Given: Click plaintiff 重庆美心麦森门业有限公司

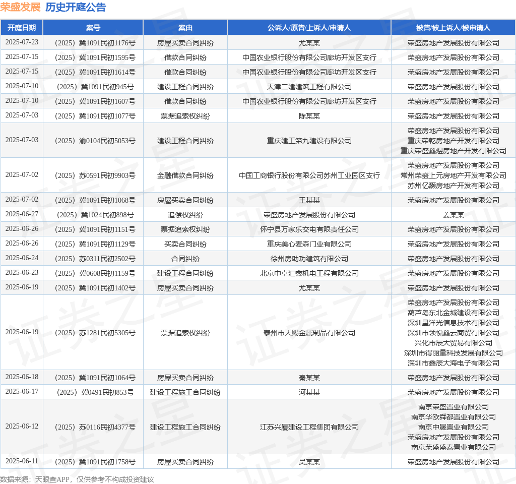Looking at the screenshot, I should 309,244.
